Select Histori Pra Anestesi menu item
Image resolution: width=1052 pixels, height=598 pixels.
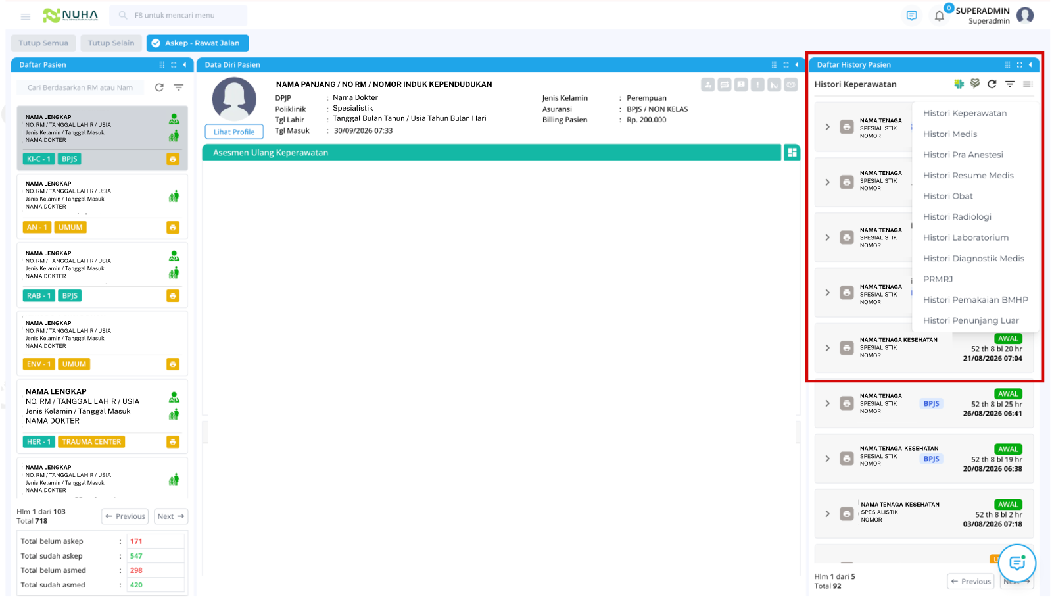coord(963,155)
